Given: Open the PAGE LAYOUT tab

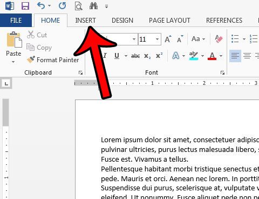Looking at the screenshot, I should coord(169,20).
